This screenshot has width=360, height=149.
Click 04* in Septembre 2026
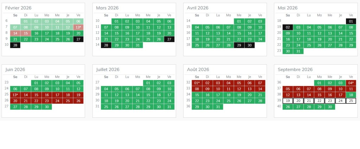tap(351, 83)
